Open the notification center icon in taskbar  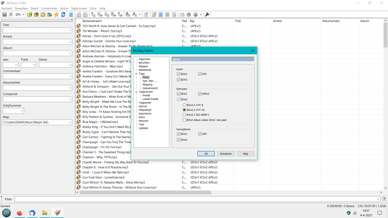(380, 213)
